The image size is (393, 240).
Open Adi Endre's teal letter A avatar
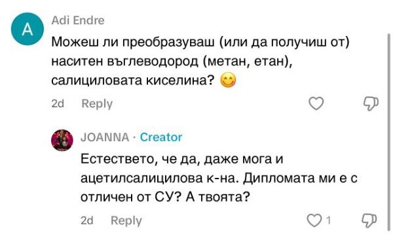(x=28, y=29)
